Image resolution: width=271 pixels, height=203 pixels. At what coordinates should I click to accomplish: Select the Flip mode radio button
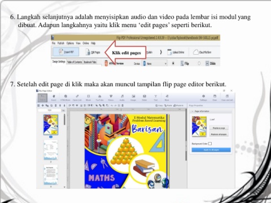173,63
